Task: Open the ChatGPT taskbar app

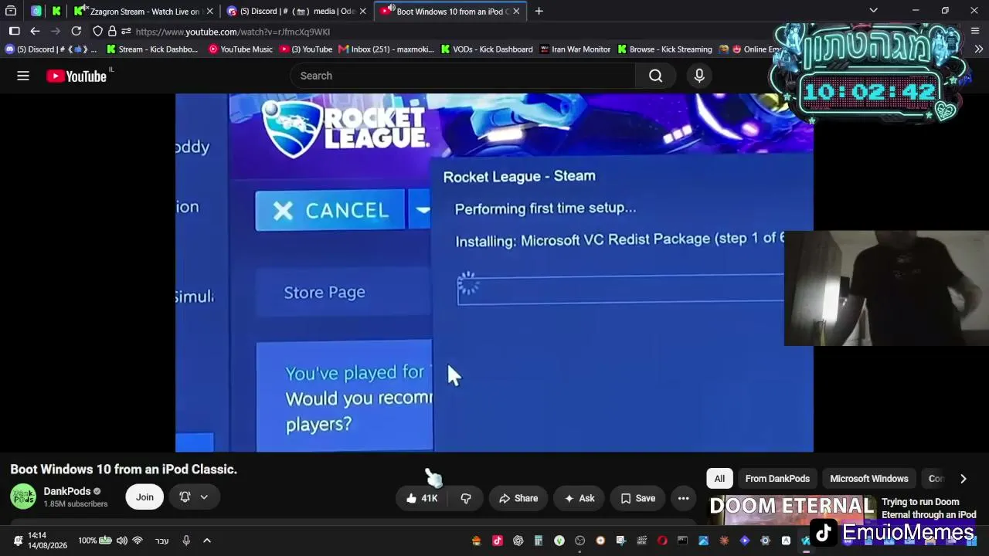Action: (x=518, y=541)
